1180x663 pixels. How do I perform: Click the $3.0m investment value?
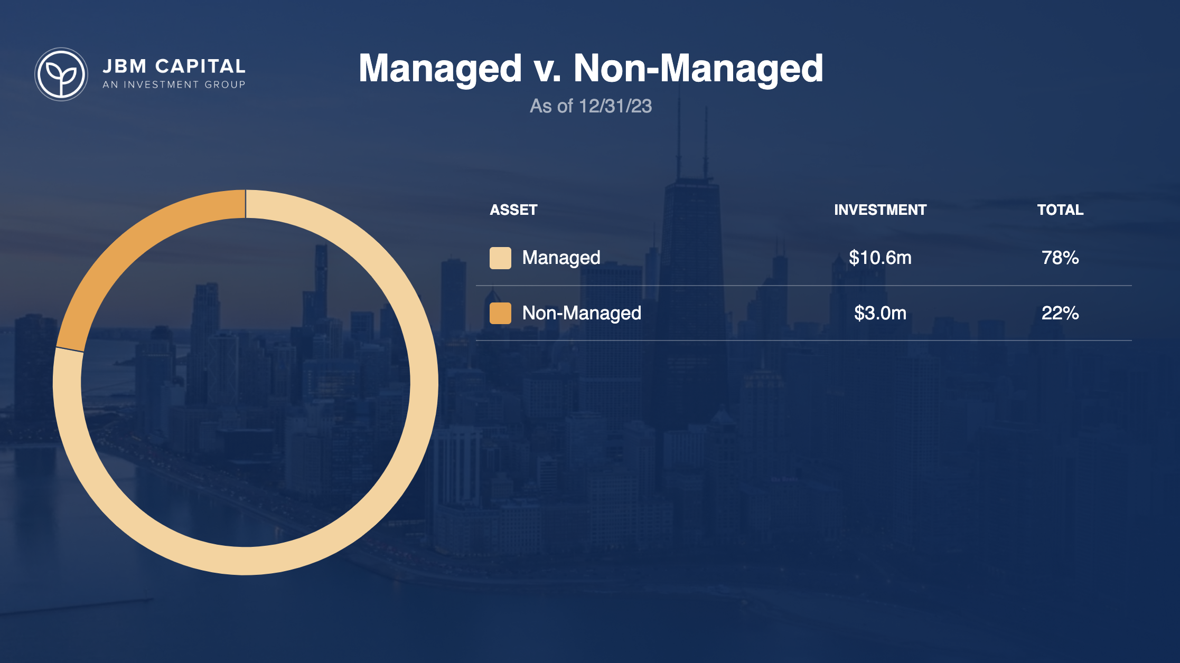coord(880,313)
